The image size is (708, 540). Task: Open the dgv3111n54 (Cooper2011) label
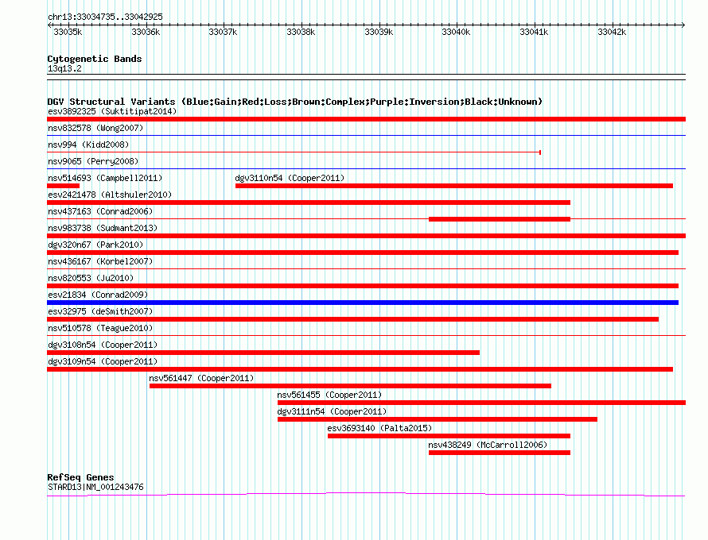point(332,411)
